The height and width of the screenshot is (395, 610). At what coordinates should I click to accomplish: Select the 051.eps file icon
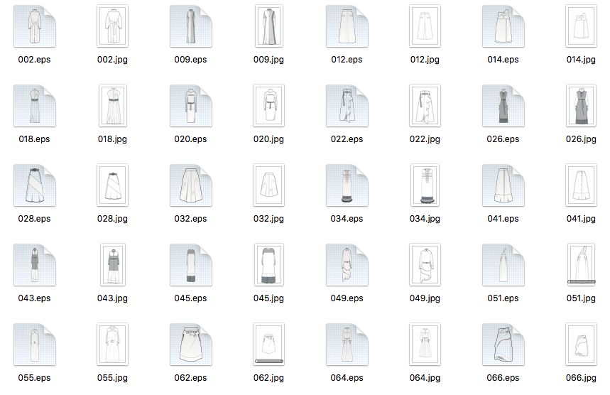(x=503, y=265)
